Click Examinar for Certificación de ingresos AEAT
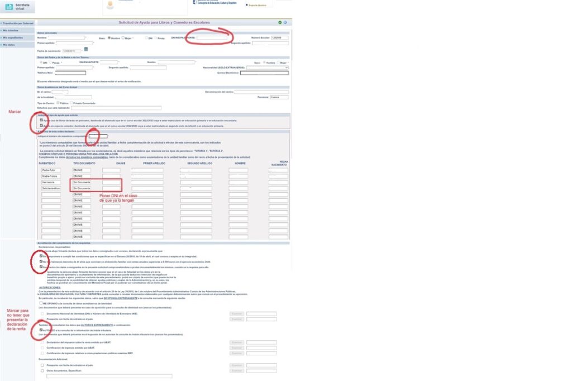572x381 pixels. click(237, 348)
